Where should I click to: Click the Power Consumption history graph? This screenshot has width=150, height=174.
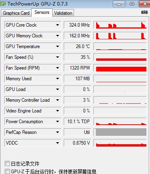click(120, 122)
